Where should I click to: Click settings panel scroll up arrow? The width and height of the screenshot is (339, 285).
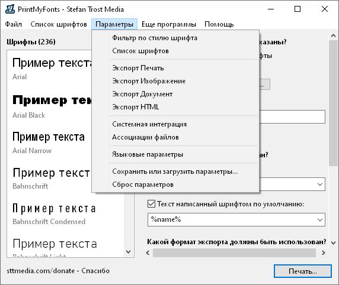333,35
